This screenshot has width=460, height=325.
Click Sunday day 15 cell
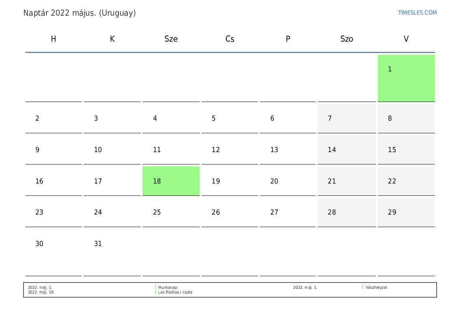point(406,149)
